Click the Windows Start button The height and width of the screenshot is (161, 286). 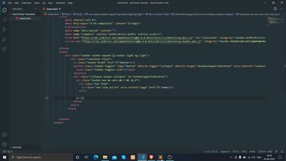[4, 157]
